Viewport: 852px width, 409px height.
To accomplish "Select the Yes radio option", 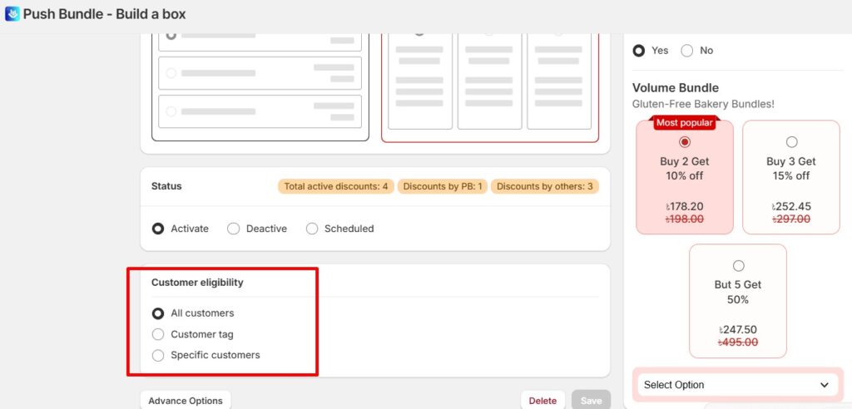I will point(639,51).
